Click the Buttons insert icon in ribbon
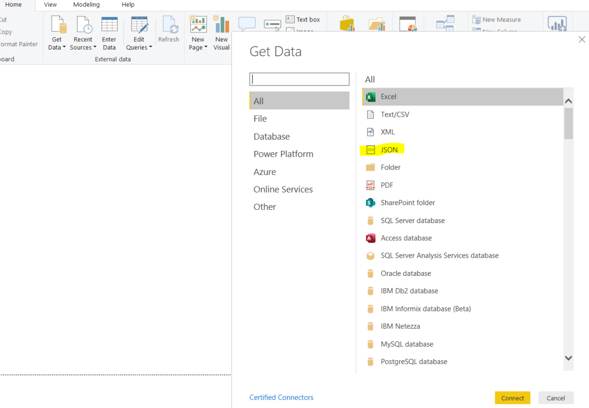589x408 pixels. coord(273,24)
